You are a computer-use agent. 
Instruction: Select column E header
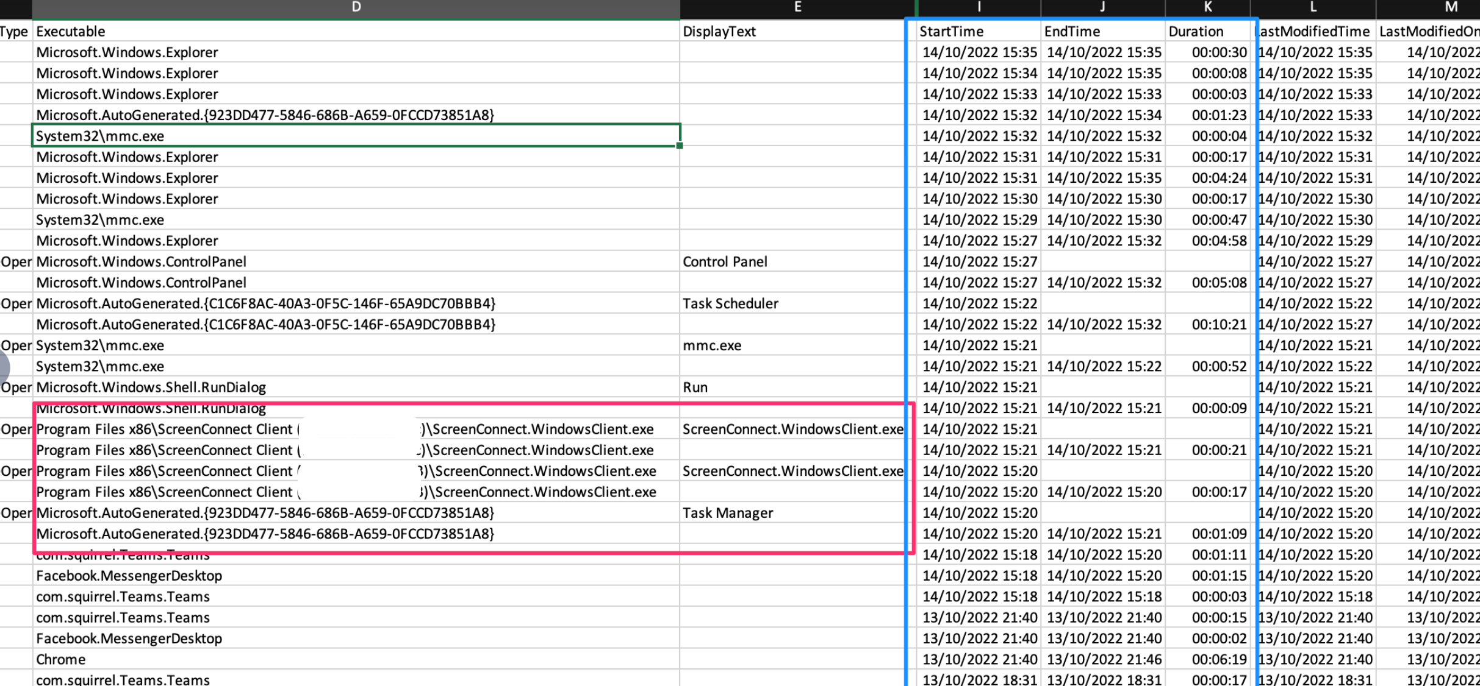click(x=797, y=7)
